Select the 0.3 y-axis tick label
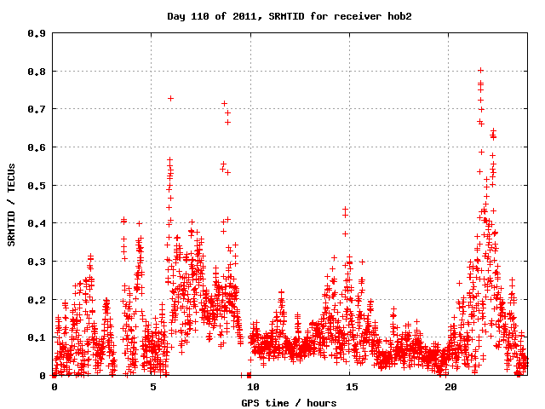The height and width of the screenshot is (409, 545). pyautogui.click(x=37, y=262)
